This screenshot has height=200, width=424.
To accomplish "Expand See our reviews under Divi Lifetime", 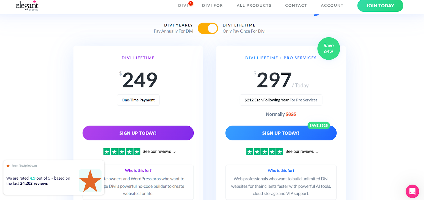I will [159, 152].
